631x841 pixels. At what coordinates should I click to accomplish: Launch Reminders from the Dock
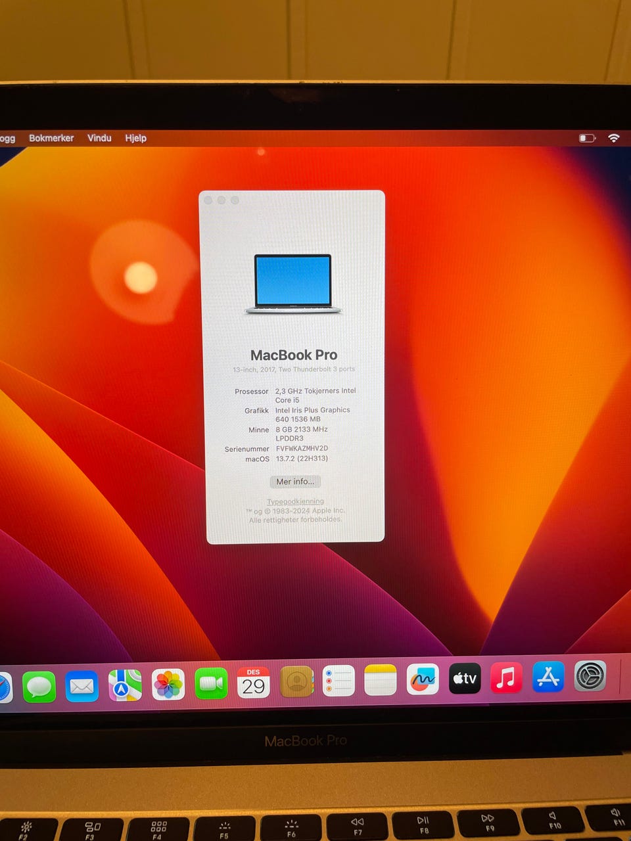coord(339,681)
